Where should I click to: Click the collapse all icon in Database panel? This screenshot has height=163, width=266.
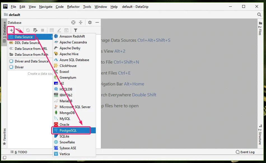81,22
